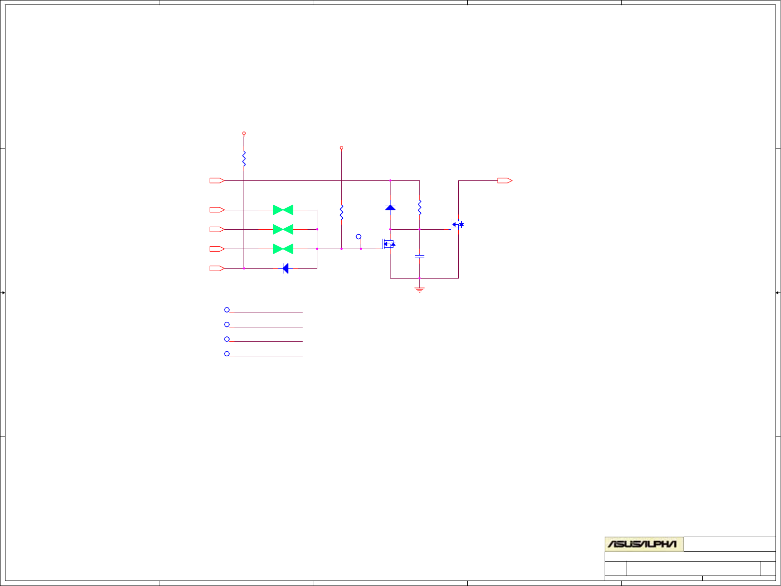Screen dimensions: 781x586
Task: Click the blue test point near the MOSFET gate
Action: pyautogui.click(x=359, y=237)
